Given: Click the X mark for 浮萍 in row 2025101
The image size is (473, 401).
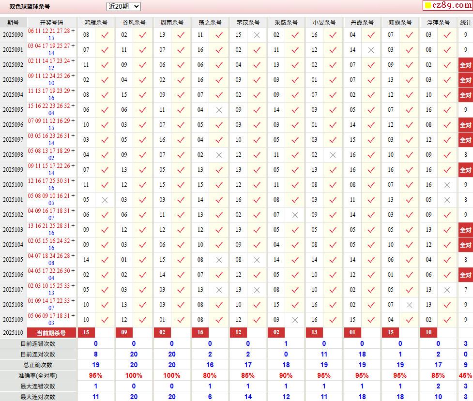Looking at the screenshot, I should 447,200.
